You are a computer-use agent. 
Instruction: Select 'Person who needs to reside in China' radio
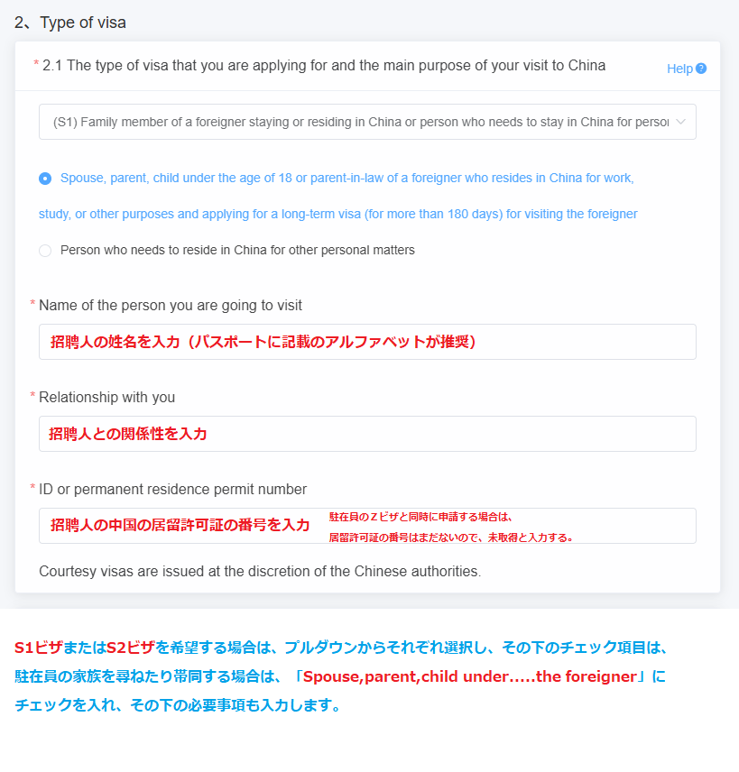point(45,251)
